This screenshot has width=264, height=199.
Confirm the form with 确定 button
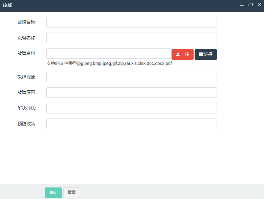coord(53,193)
